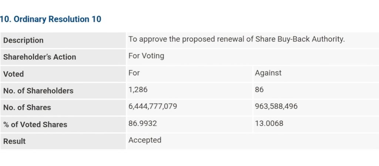Select the Shareholder's Action label
Viewport: 379px width, 166px height.
click(40, 57)
